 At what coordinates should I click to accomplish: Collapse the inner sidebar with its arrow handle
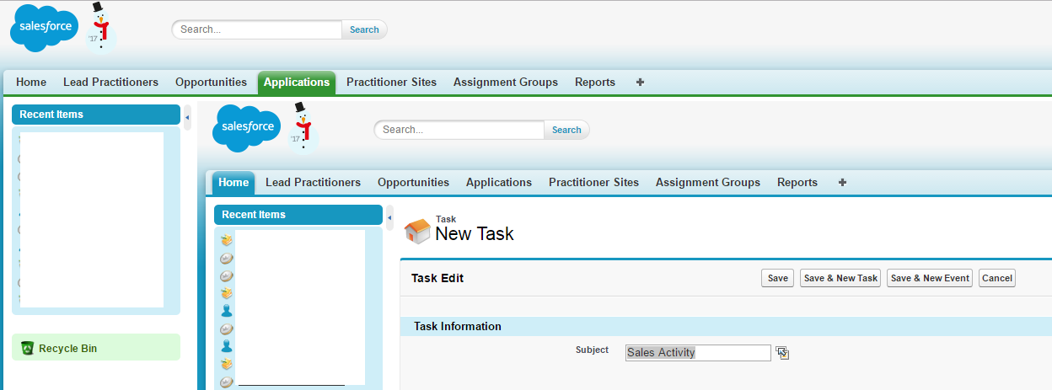pyautogui.click(x=389, y=217)
